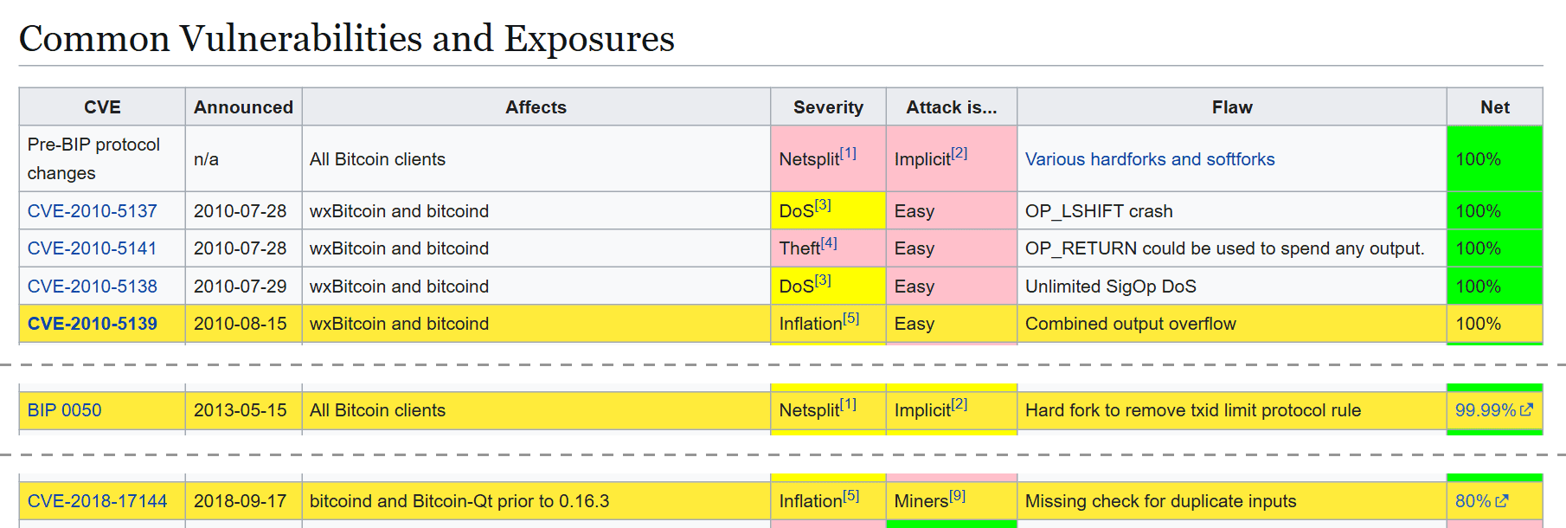This screenshot has width=1566, height=528.
Task: Click 'Missing check for duplicate inputs' cell
Action: click(1232, 501)
